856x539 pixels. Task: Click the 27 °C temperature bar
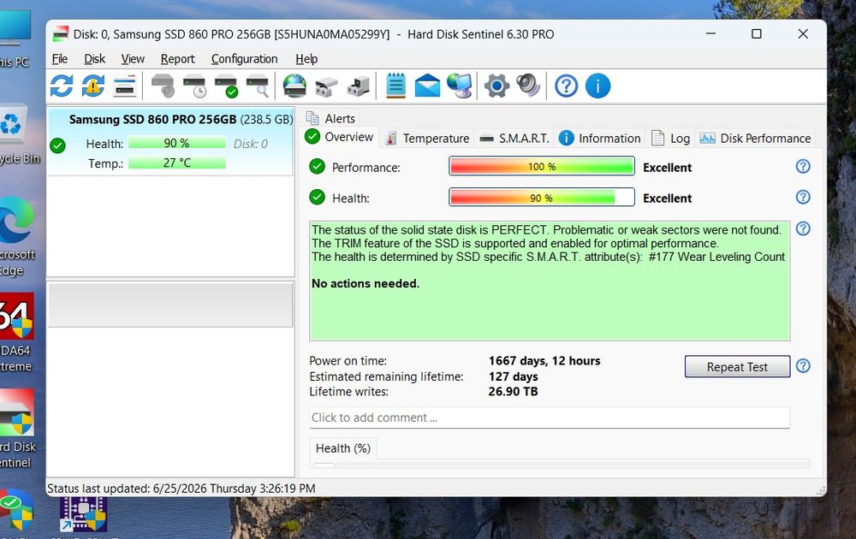(x=177, y=163)
